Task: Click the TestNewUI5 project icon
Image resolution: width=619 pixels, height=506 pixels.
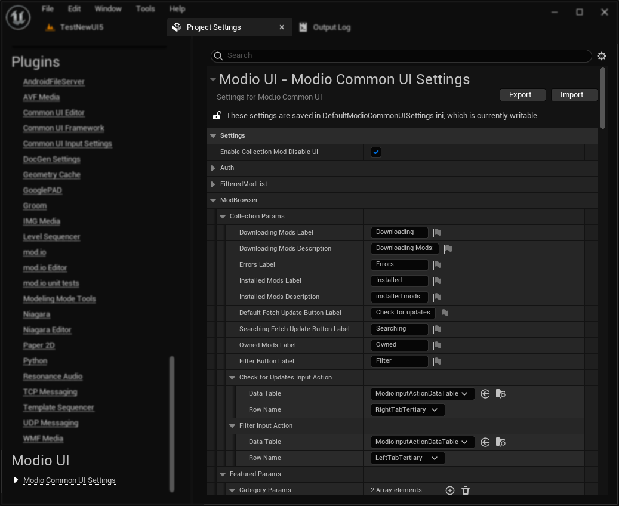Action: [x=50, y=27]
